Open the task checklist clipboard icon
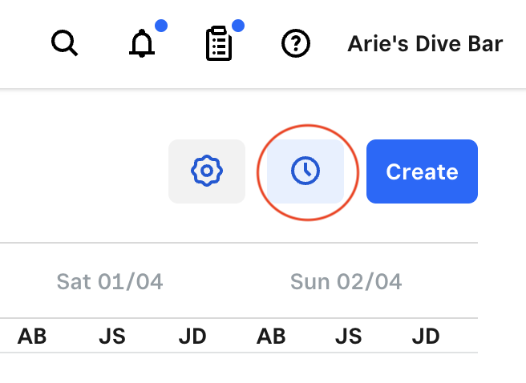The height and width of the screenshot is (383, 526). coord(218,44)
